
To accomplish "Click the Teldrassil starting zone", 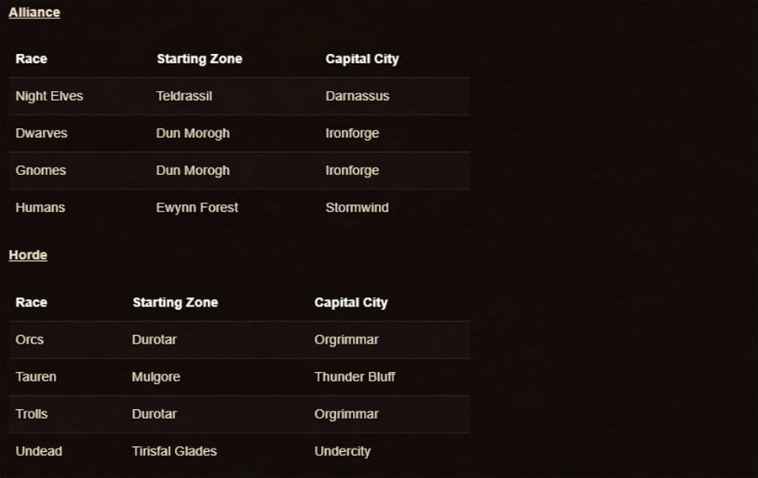I will coord(184,96).
